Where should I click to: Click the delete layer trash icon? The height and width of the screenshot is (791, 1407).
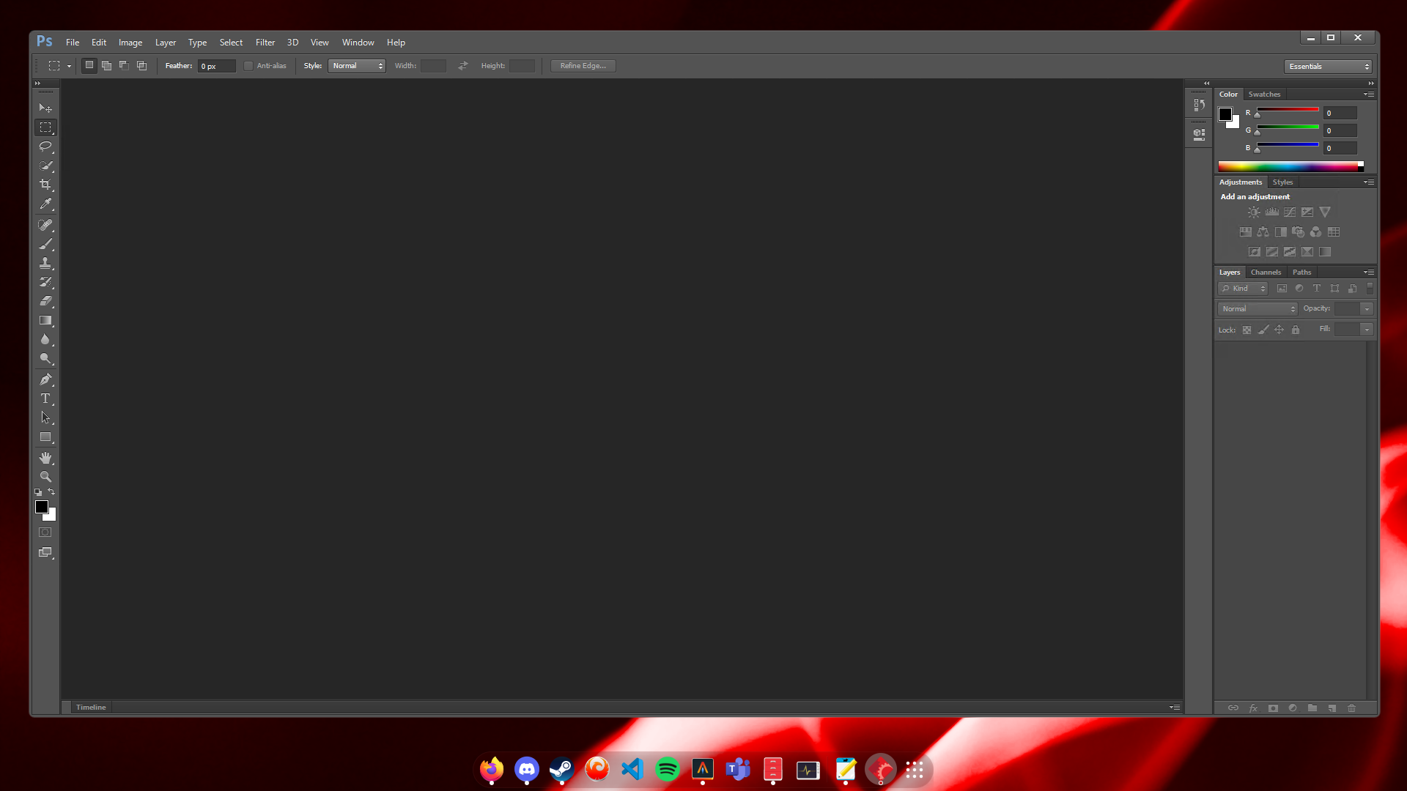point(1351,708)
